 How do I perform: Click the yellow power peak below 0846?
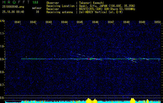point(95,101)
